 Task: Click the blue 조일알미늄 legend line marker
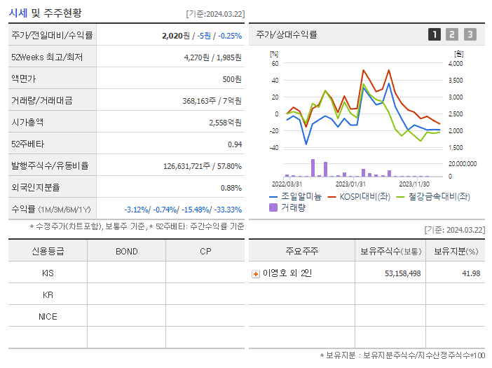click(273, 197)
